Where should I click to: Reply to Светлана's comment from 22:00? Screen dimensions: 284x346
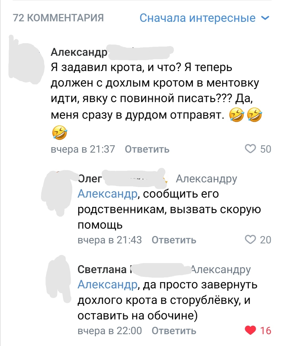pos(174,331)
